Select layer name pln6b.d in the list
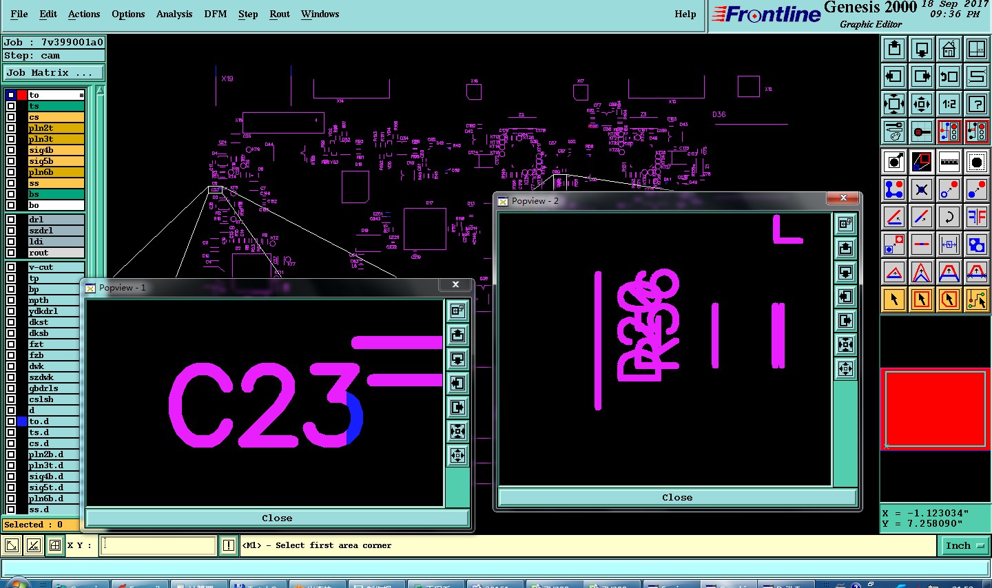The width and height of the screenshot is (992, 588). tap(56, 498)
